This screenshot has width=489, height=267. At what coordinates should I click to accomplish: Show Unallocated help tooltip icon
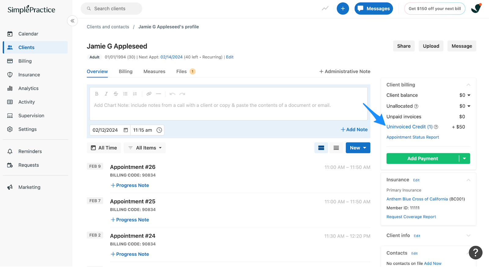click(416, 106)
